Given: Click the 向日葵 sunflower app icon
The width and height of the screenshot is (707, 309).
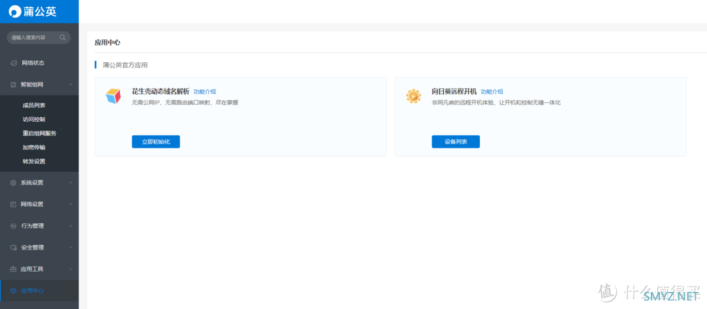Looking at the screenshot, I should tap(413, 96).
